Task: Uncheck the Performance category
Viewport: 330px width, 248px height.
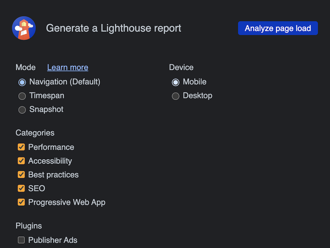Action: coord(21,147)
